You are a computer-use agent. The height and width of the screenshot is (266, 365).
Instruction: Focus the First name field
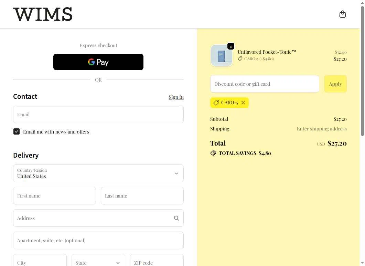point(54,196)
